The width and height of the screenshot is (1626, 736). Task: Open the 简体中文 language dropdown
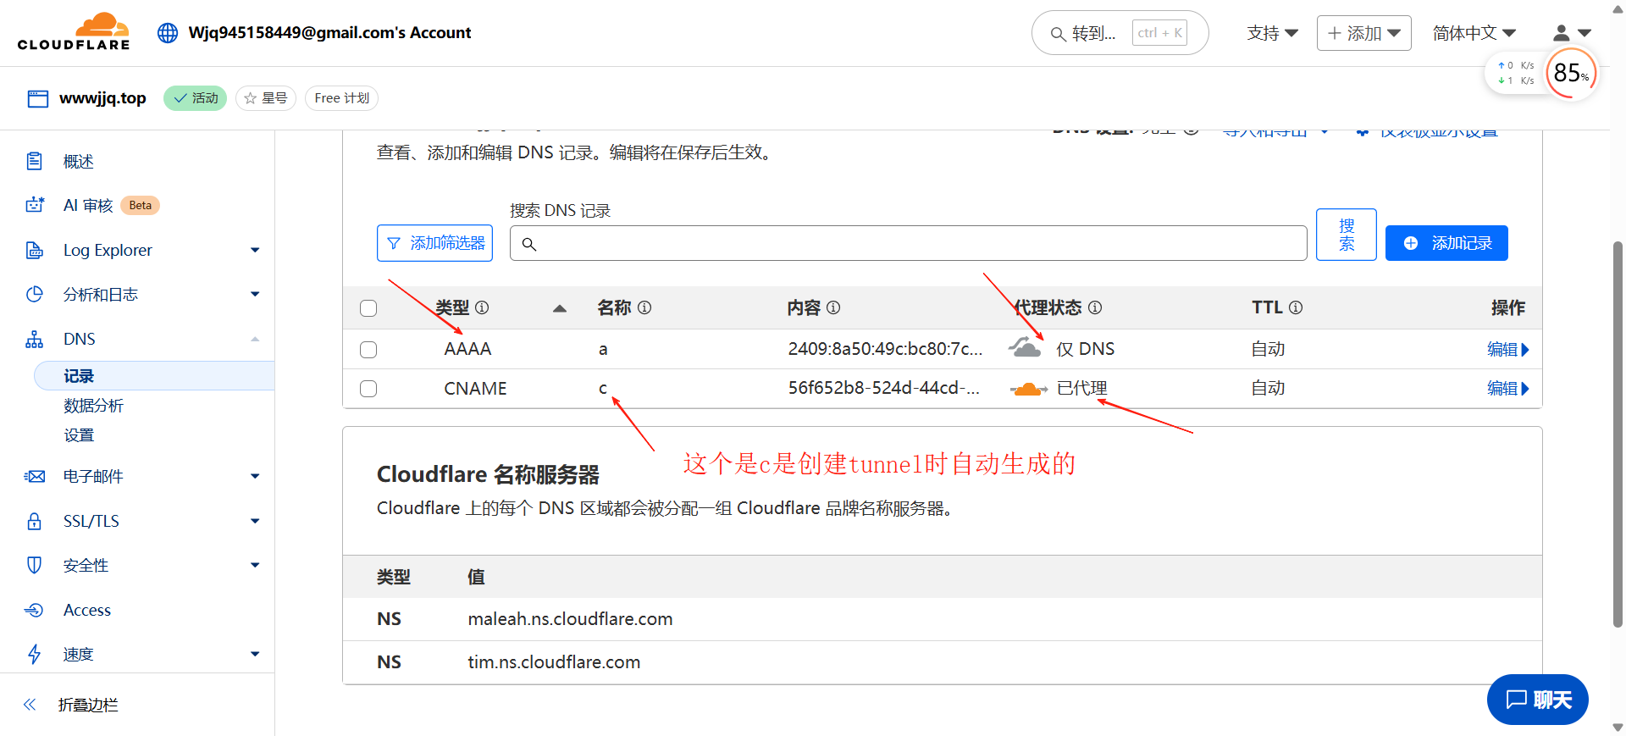(x=1474, y=33)
